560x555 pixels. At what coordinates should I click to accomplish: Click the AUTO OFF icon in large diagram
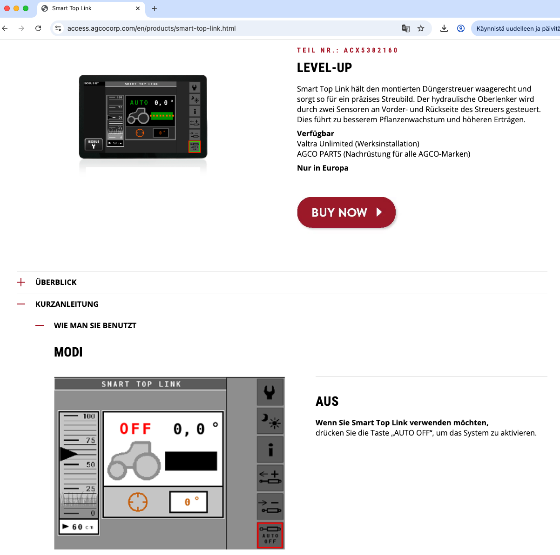[x=270, y=535]
